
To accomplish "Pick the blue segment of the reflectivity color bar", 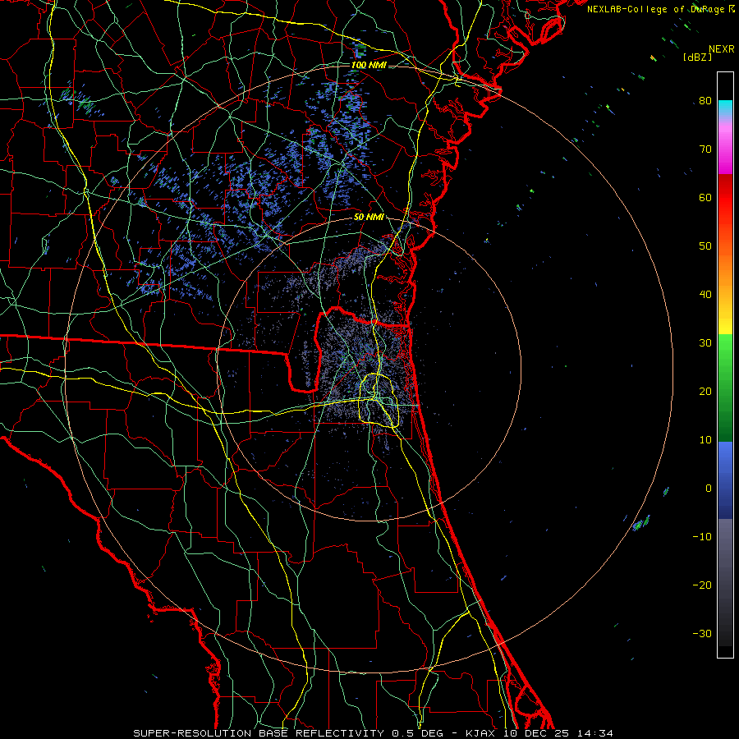I will point(725,480).
